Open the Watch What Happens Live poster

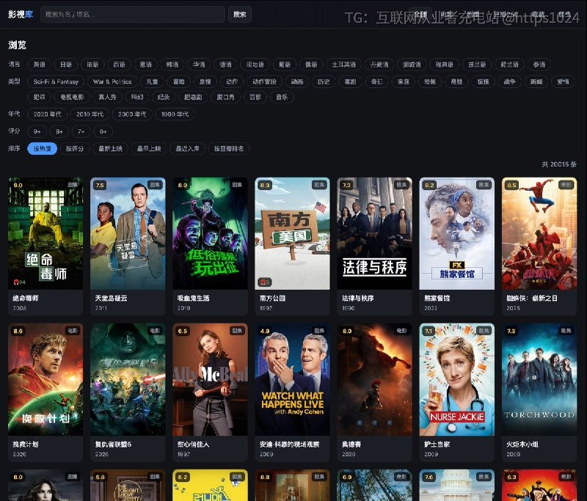click(x=292, y=379)
